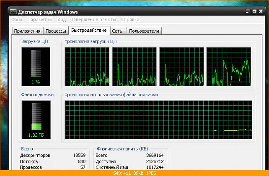
Task: Open the Завершение работы menu
Action: click(x=93, y=20)
